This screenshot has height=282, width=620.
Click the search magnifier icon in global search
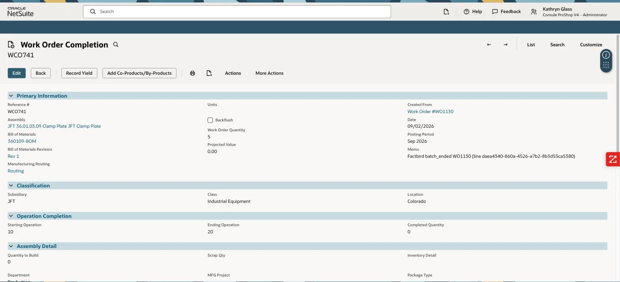click(x=93, y=11)
